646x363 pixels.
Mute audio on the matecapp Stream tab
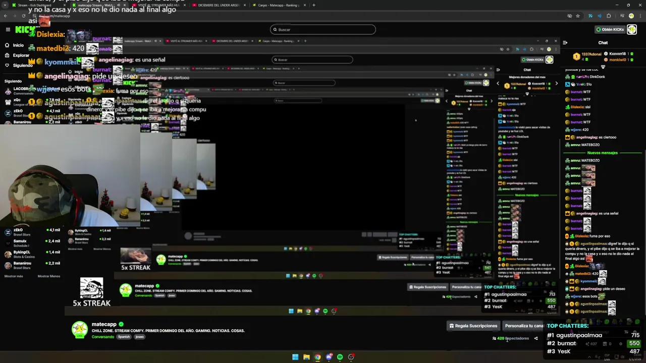(118, 5)
